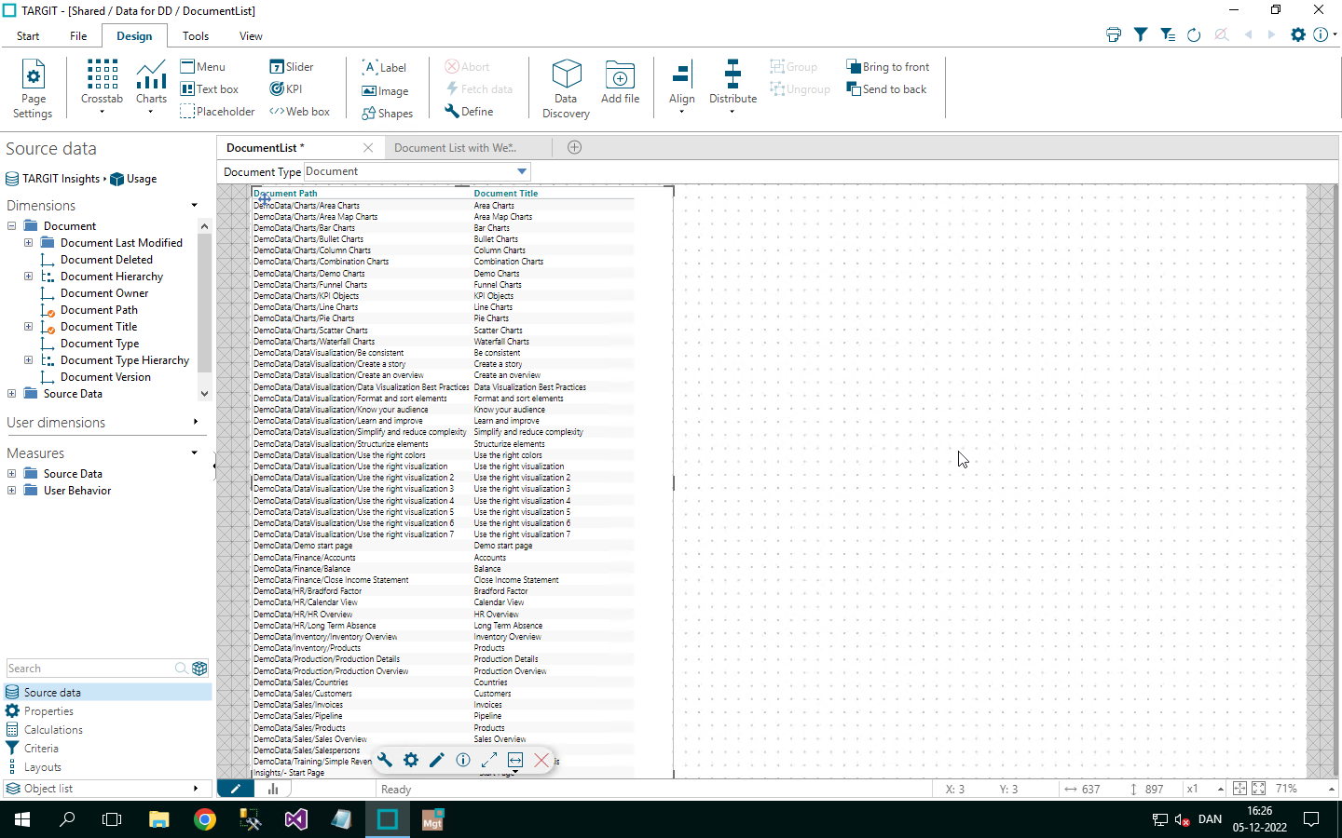Click the pencil edit icon in floating toolbar
This screenshot has height=838, width=1342.
[x=437, y=760]
